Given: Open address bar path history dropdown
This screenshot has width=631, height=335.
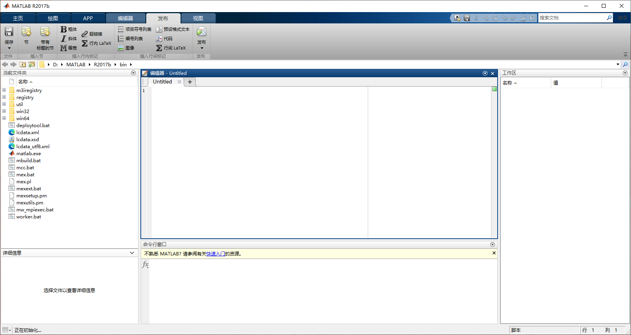Looking at the screenshot, I should [618, 64].
